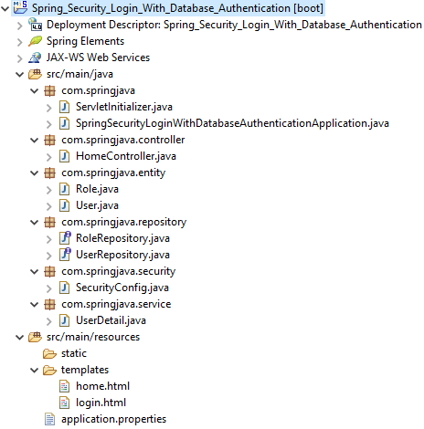Click the RoleRepository.java interface icon

tap(65, 238)
